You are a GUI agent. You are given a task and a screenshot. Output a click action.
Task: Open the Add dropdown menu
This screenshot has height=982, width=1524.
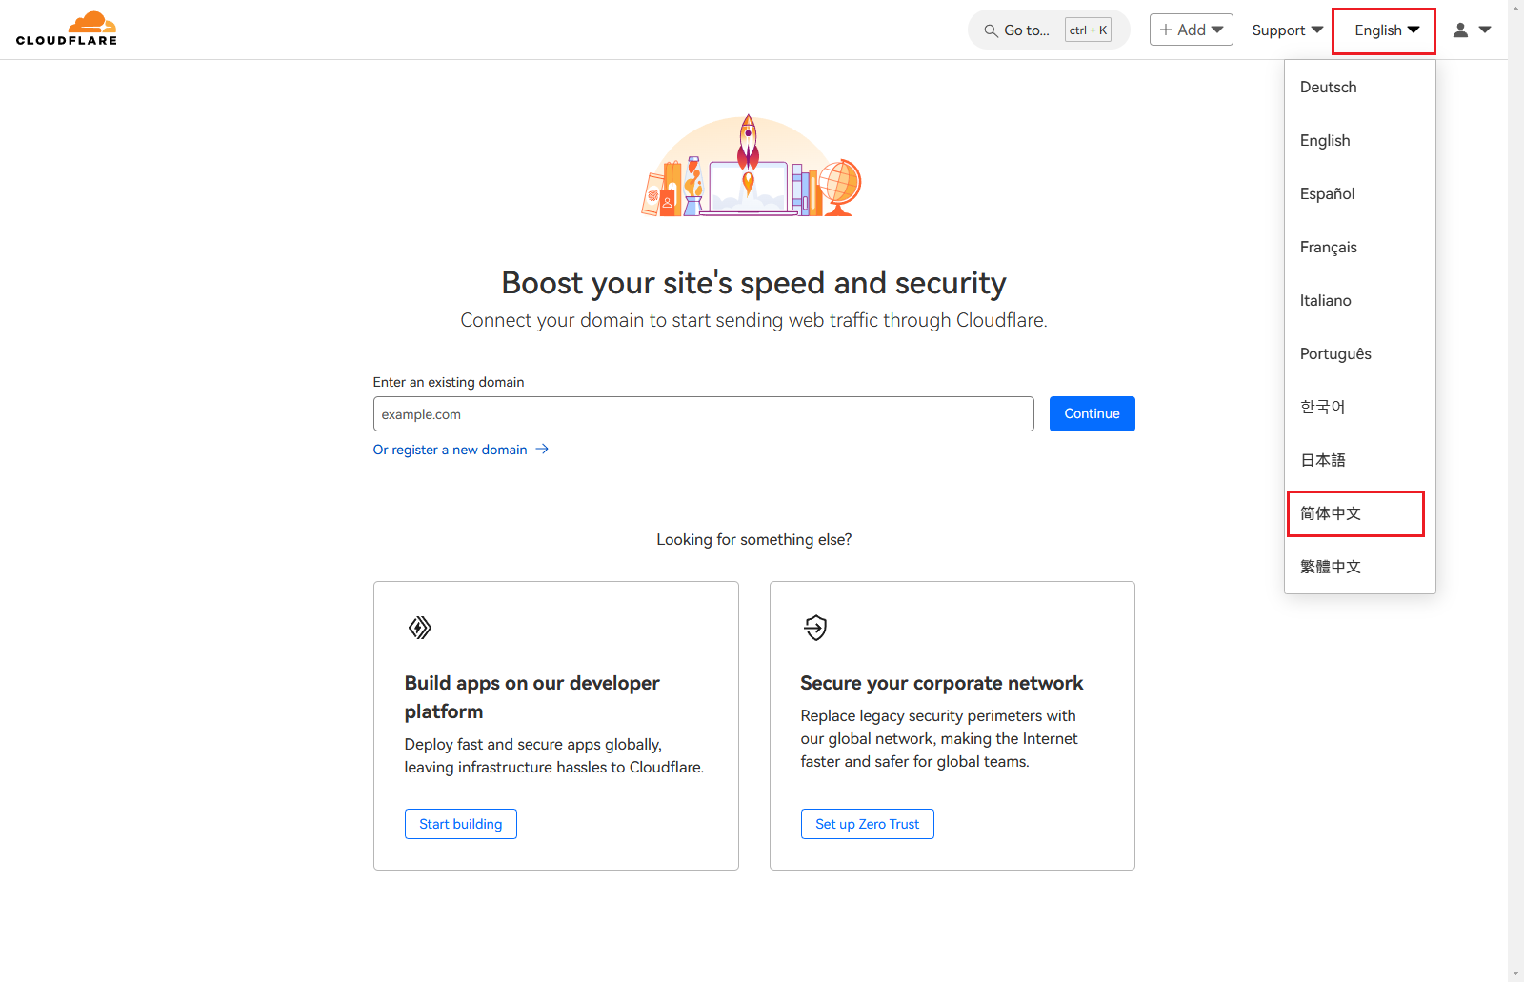point(1191,30)
